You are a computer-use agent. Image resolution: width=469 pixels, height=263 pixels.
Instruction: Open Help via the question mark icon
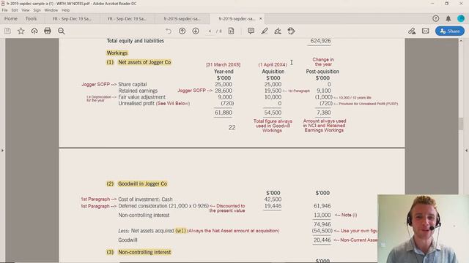pos(436,18)
